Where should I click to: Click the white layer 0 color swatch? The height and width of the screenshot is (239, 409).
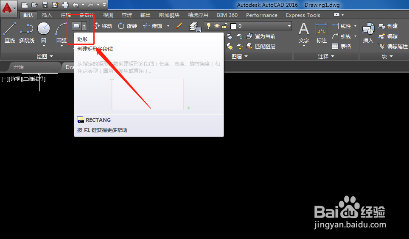point(233,26)
